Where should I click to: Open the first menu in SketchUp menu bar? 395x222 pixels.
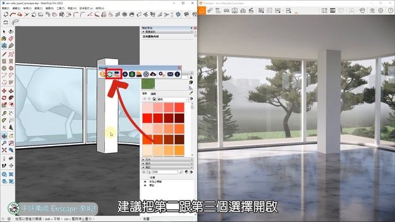pyautogui.click(x=6, y=8)
